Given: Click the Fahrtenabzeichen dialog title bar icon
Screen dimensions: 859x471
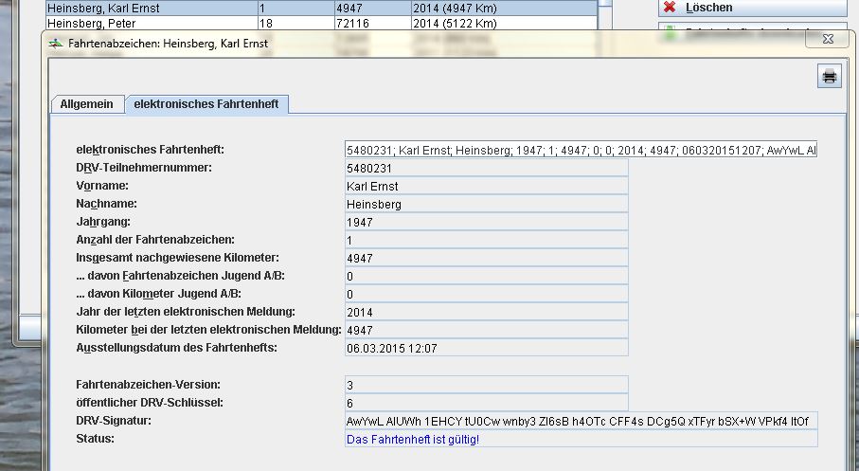Looking at the screenshot, I should point(56,44).
